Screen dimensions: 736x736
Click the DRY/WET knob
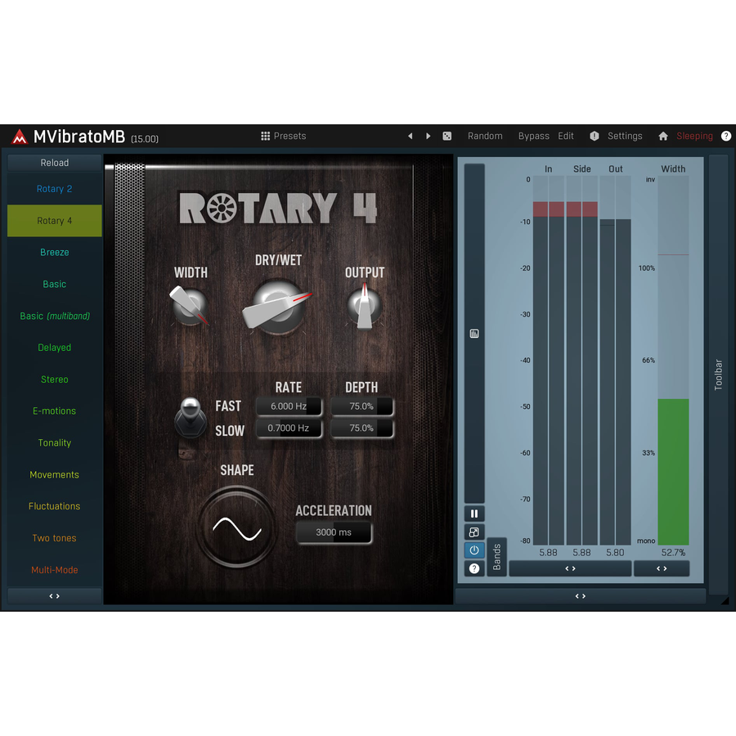[277, 307]
